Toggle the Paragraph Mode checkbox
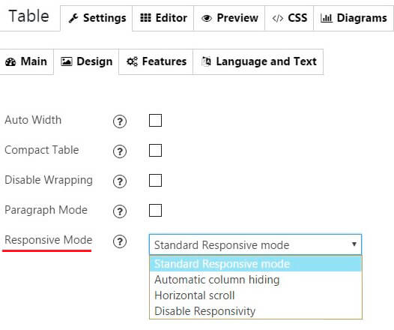Screen dimensions: 394x330 [x=155, y=210]
